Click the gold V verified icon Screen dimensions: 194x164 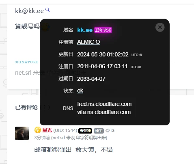click(38, 130)
